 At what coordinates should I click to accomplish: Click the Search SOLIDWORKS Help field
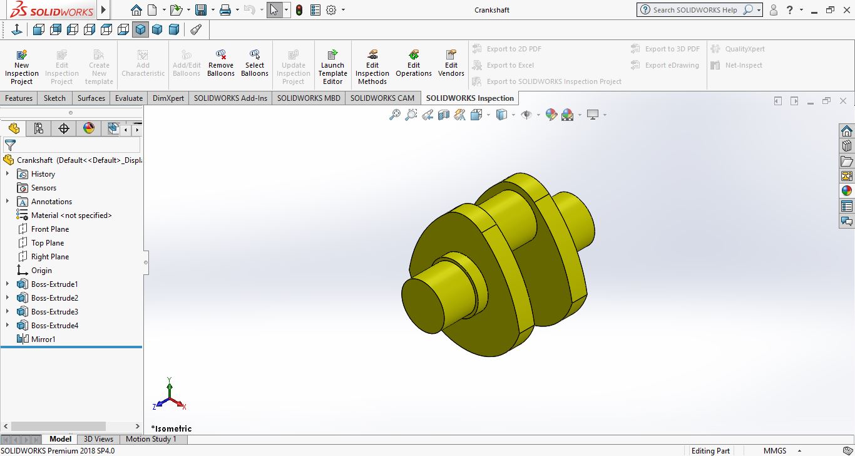click(695, 10)
